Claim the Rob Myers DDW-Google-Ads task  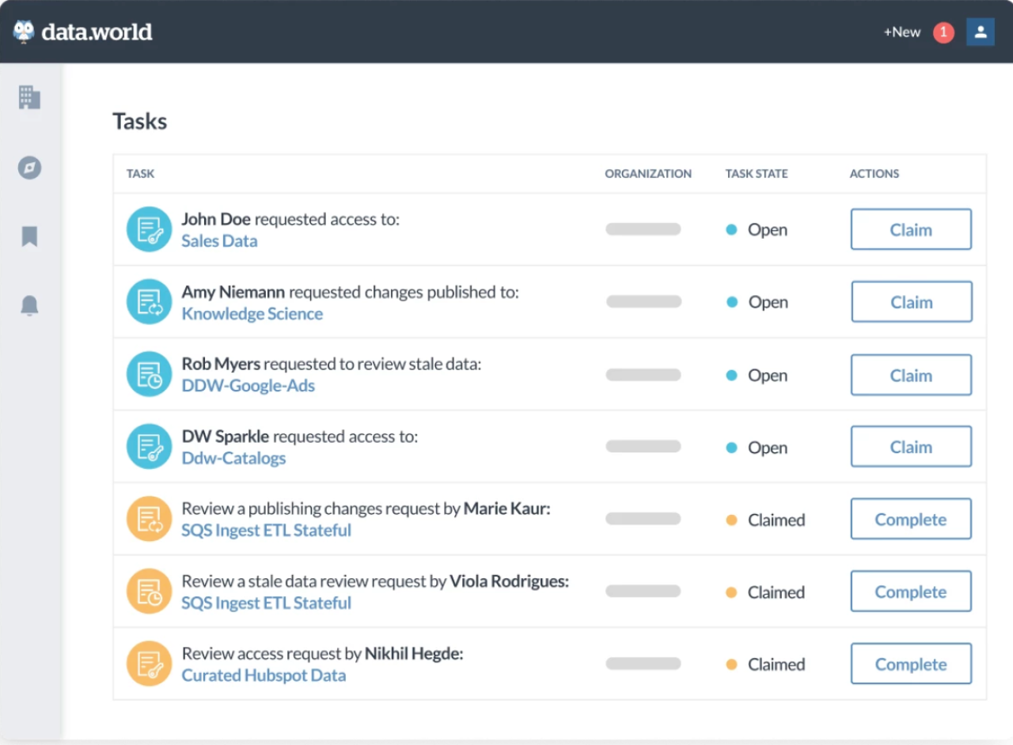[911, 375]
